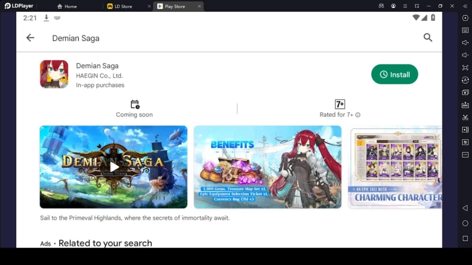Install Demian Saga
472x265 pixels.
click(395, 74)
